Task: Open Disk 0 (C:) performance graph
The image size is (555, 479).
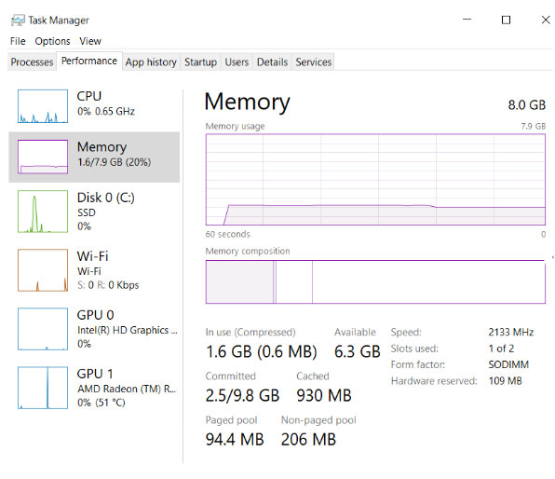Action: [x=43, y=212]
